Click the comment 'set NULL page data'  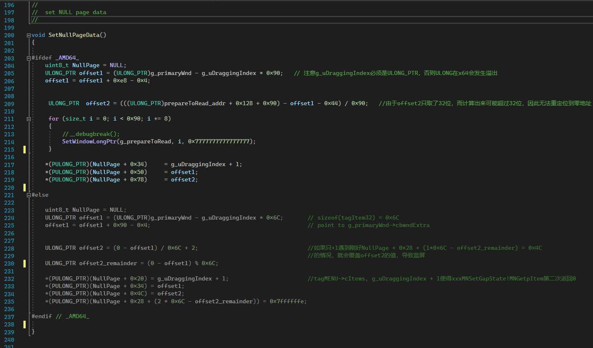click(x=76, y=12)
